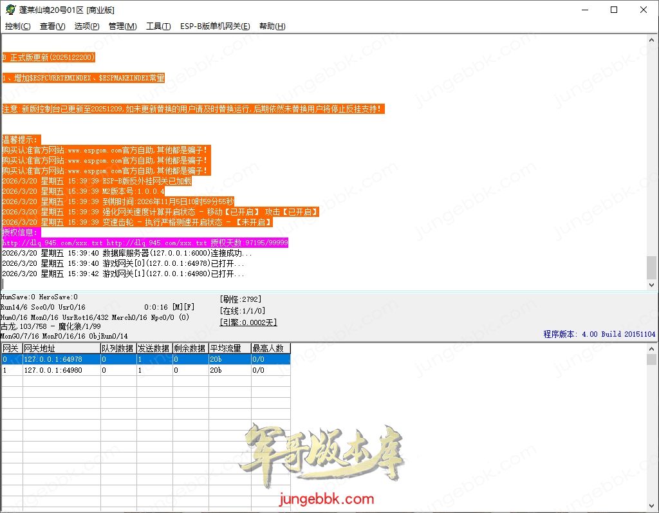The width and height of the screenshot is (659, 513).
Task: Click the 网关地址 column header
Action: [61, 348]
